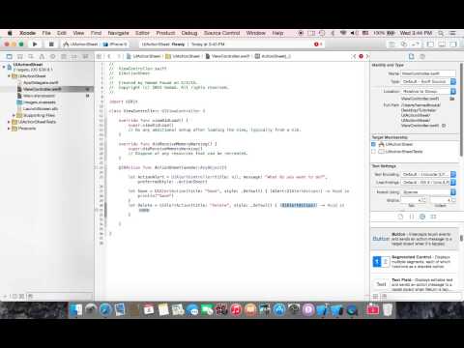464x348 pixels.
Task: Collapse the UIActionSheet project root
Action: point(4,67)
